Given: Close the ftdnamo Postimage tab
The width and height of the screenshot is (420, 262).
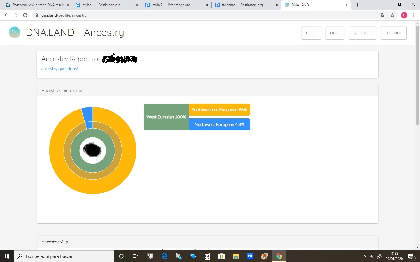Looking at the screenshot, I should click(277, 5).
